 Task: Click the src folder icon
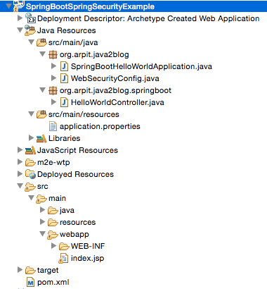tap(30, 187)
